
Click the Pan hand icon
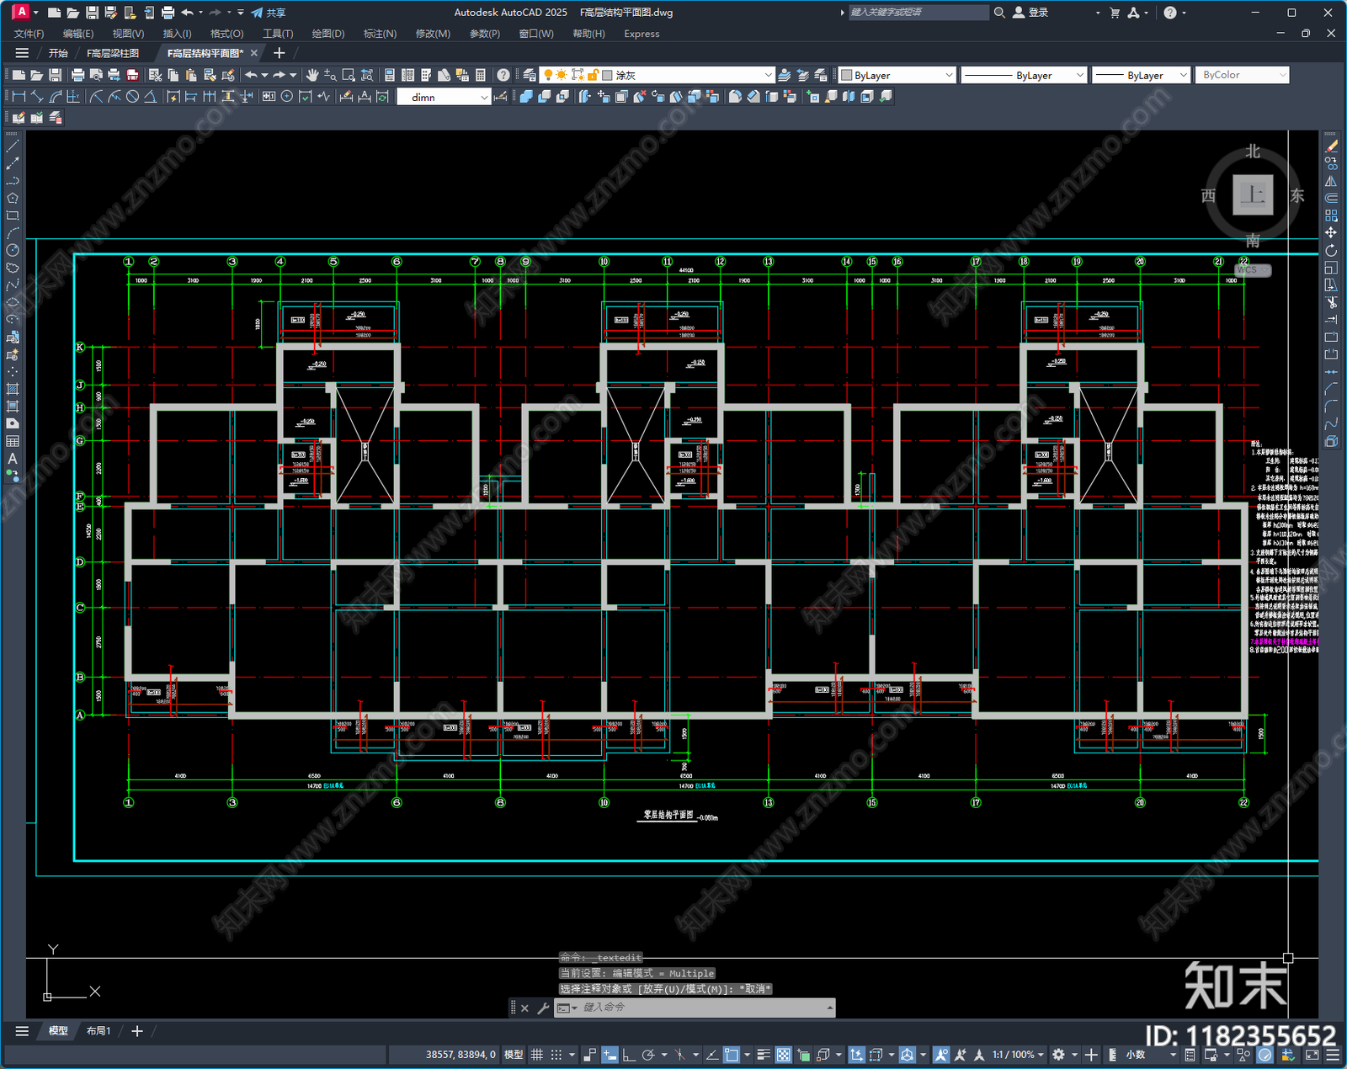coord(312,75)
